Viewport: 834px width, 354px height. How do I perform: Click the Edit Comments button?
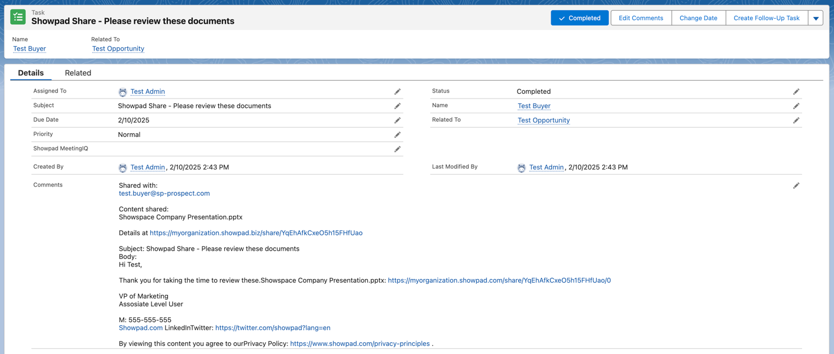(x=641, y=18)
